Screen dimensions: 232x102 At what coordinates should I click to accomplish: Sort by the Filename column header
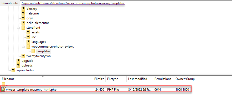pos(43,79)
